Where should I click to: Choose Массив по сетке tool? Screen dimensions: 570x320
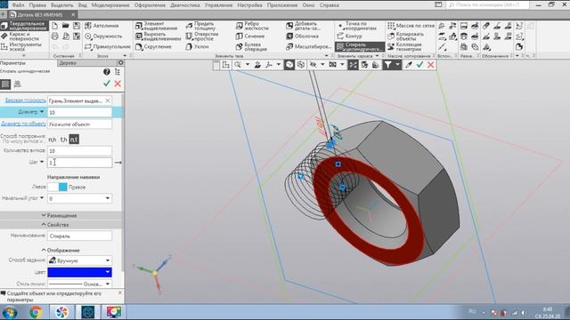[x=411, y=26]
